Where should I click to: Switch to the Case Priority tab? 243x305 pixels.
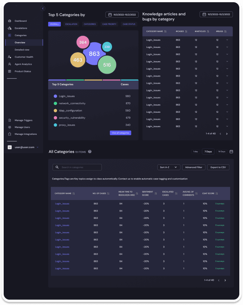tap(109, 24)
